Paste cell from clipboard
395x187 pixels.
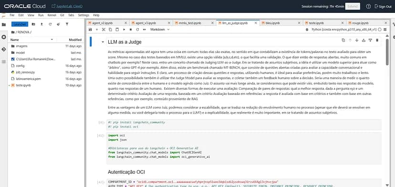[117, 30]
